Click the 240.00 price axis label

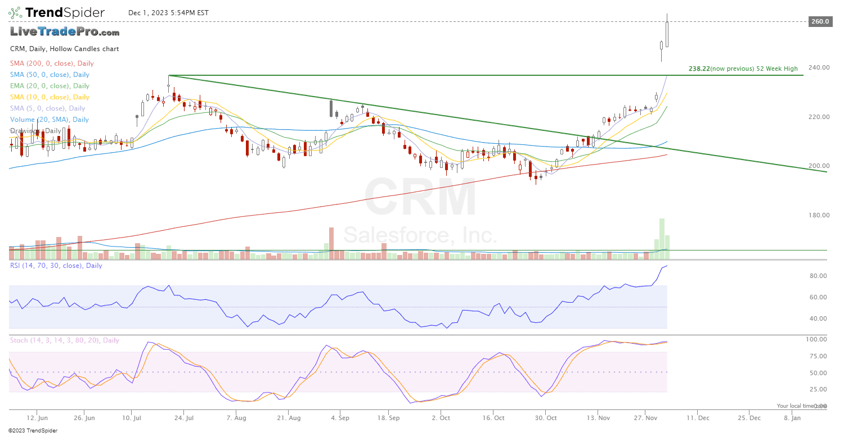click(x=819, y=67)
